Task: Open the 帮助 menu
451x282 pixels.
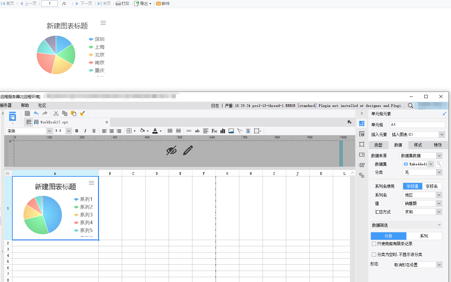Action: 25,106
